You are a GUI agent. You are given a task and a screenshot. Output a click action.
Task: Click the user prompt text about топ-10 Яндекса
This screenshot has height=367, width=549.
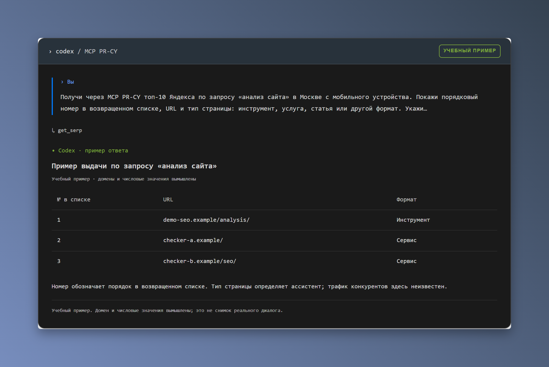(x=269, y=103)
